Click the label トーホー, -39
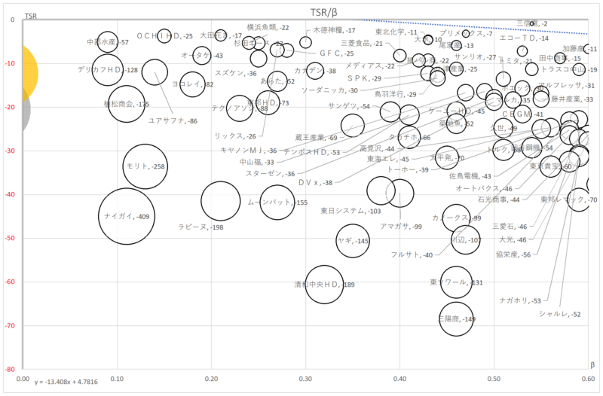This screenshot has height=396, width=603. pos(408,170)
